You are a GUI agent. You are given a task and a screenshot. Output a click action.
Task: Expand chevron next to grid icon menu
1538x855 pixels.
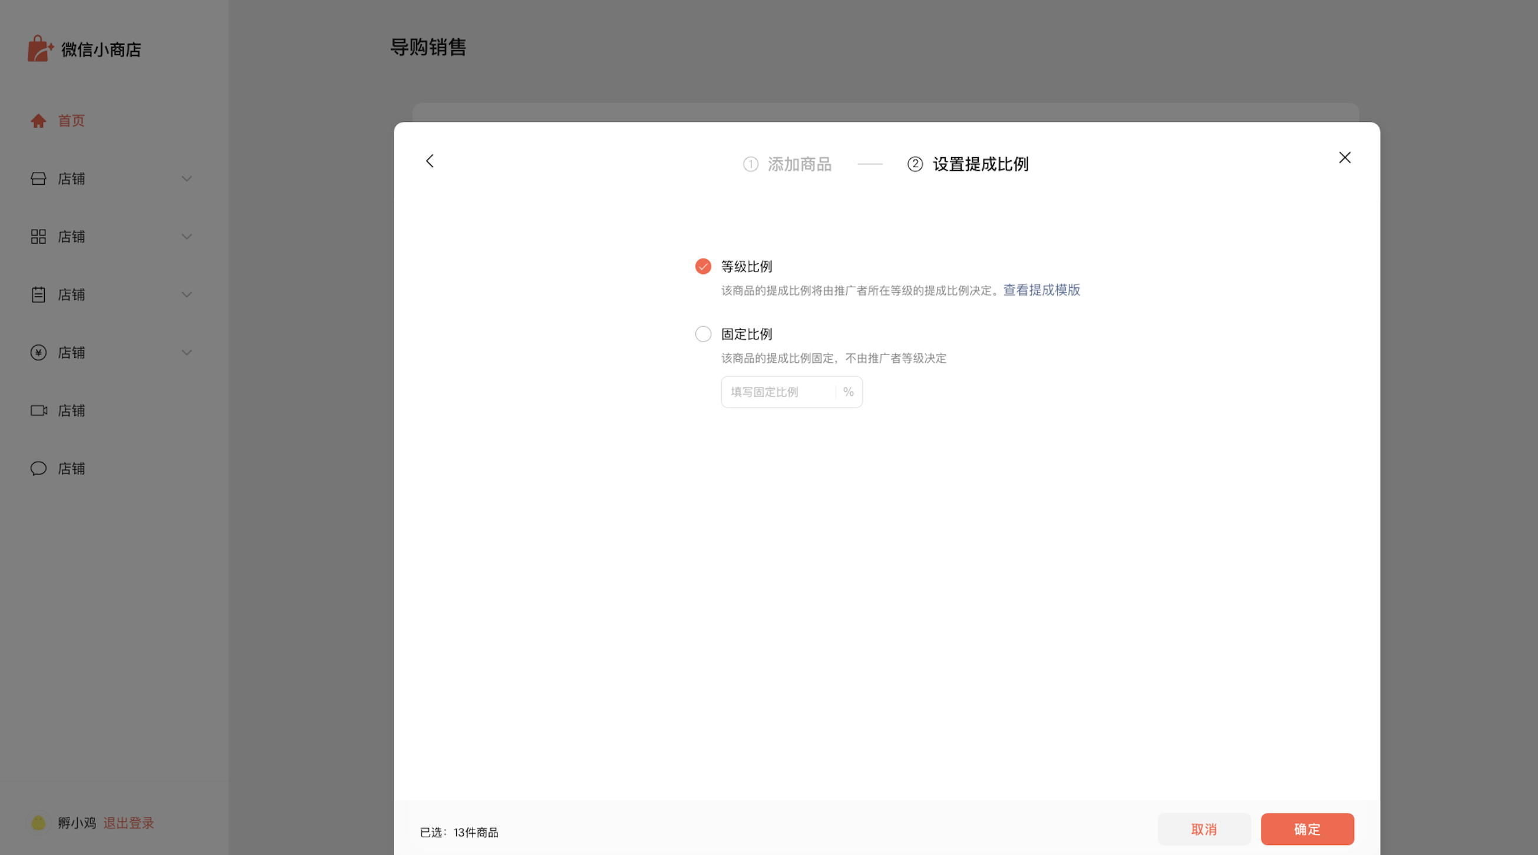click(x=187, y=237)
